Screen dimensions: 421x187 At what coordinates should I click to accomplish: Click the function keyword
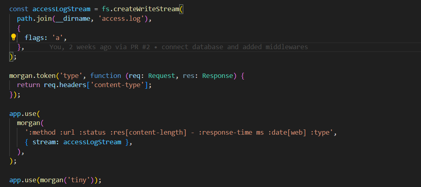[105, 76]
